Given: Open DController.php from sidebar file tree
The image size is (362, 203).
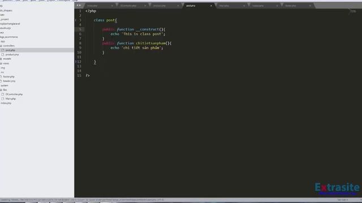Looking at the screenshot, I should pyautogui.click(x=14, y=94).
